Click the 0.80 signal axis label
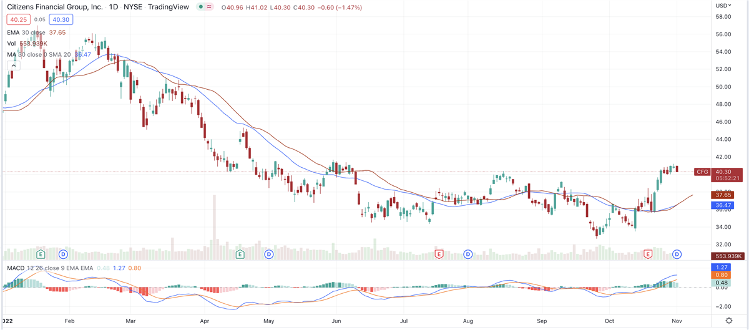 (721, 274)
